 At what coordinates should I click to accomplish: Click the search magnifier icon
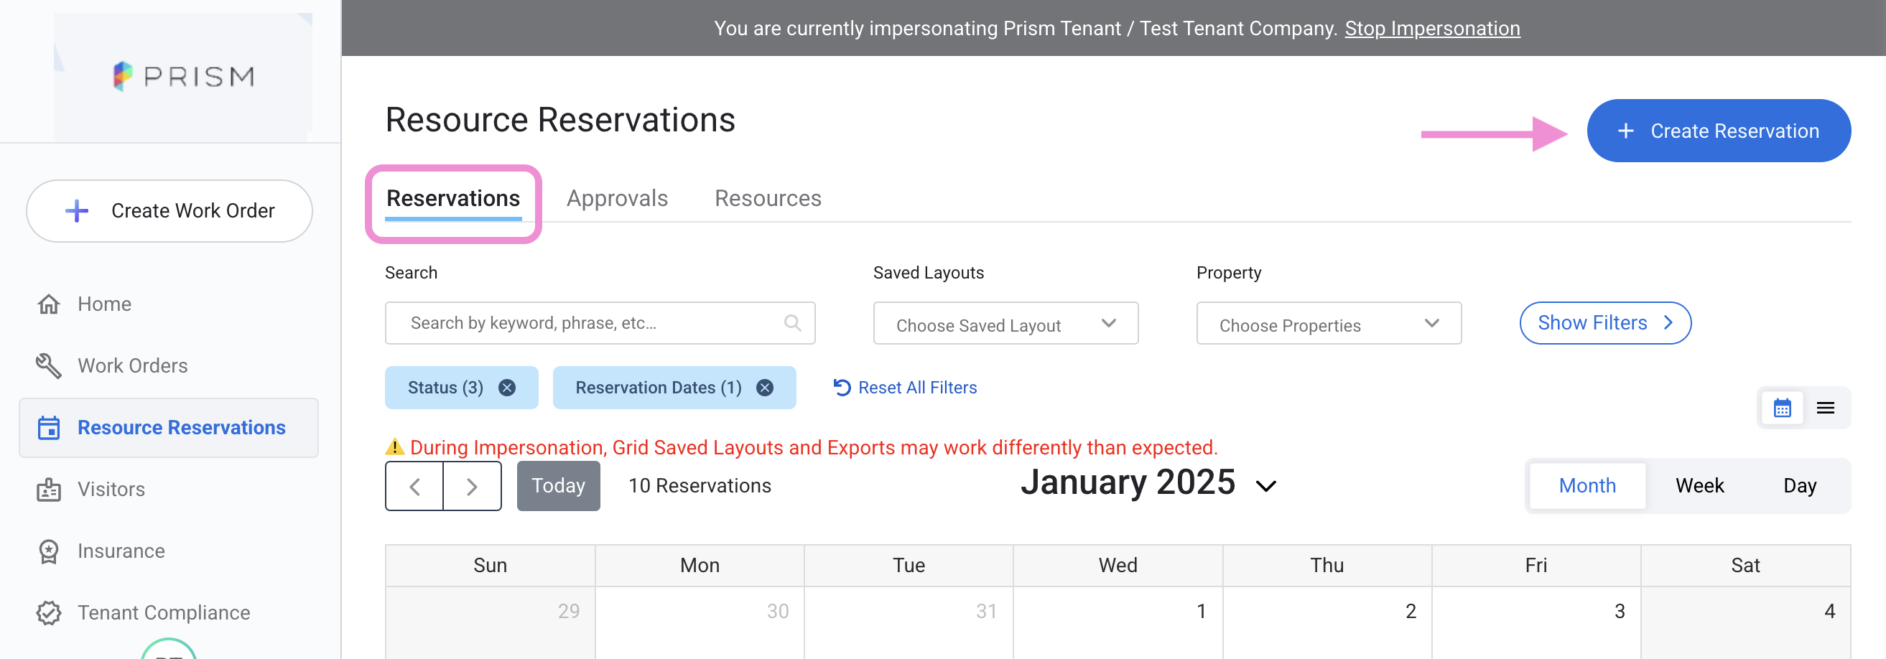pos(791,322)
